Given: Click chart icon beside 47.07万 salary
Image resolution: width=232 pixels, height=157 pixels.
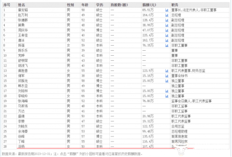Looking at the screenshot, I should (x=167, y=30).
